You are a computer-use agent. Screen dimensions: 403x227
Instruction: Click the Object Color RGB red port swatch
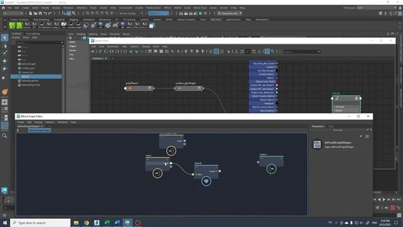pyautogui.click(x=277, y=81)
